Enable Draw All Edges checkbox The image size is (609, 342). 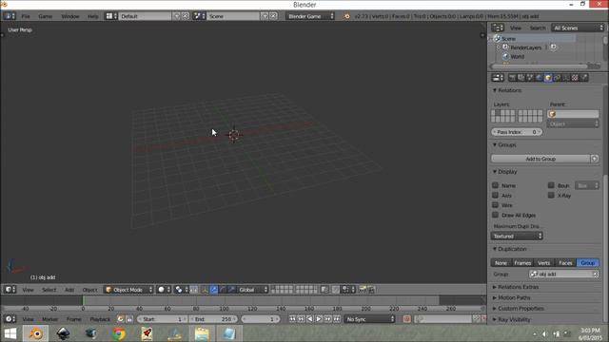495,215
